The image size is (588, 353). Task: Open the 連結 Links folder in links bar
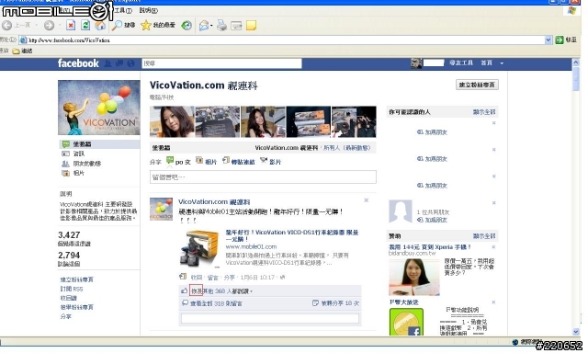[x=22, y=51]
